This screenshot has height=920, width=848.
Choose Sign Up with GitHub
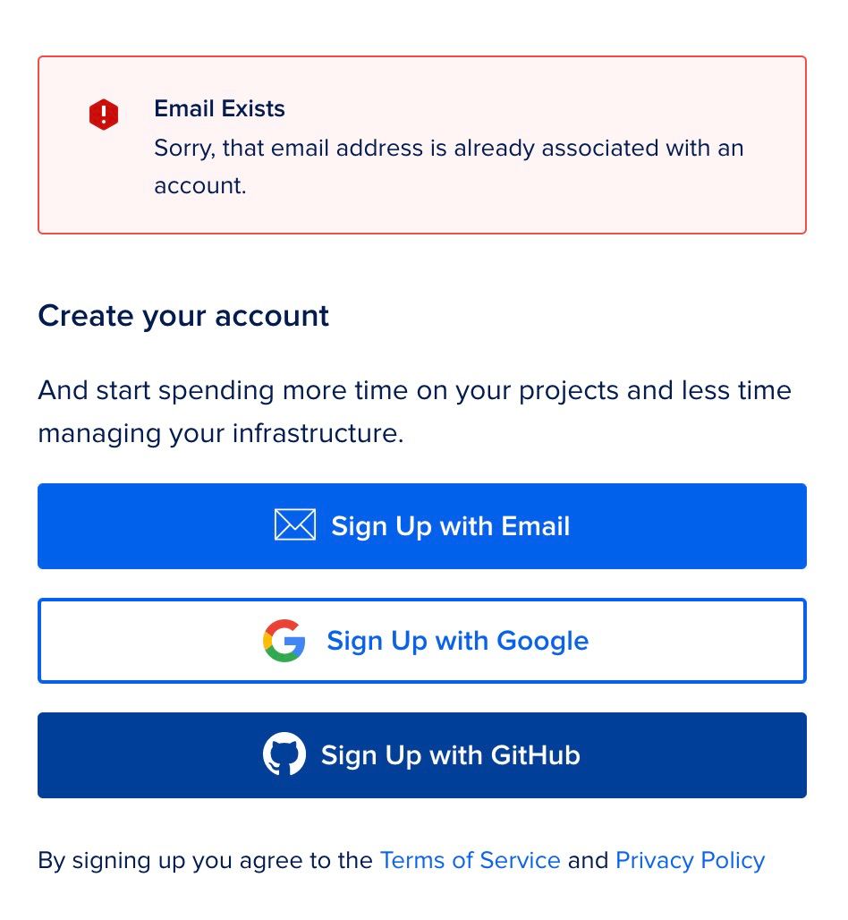tap(422, 755)
